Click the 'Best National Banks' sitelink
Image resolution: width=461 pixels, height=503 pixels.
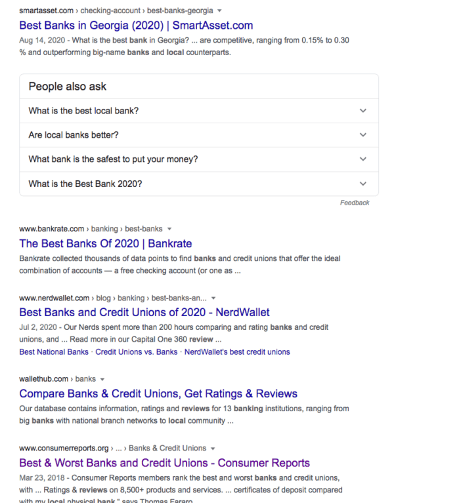coord(54,352)
